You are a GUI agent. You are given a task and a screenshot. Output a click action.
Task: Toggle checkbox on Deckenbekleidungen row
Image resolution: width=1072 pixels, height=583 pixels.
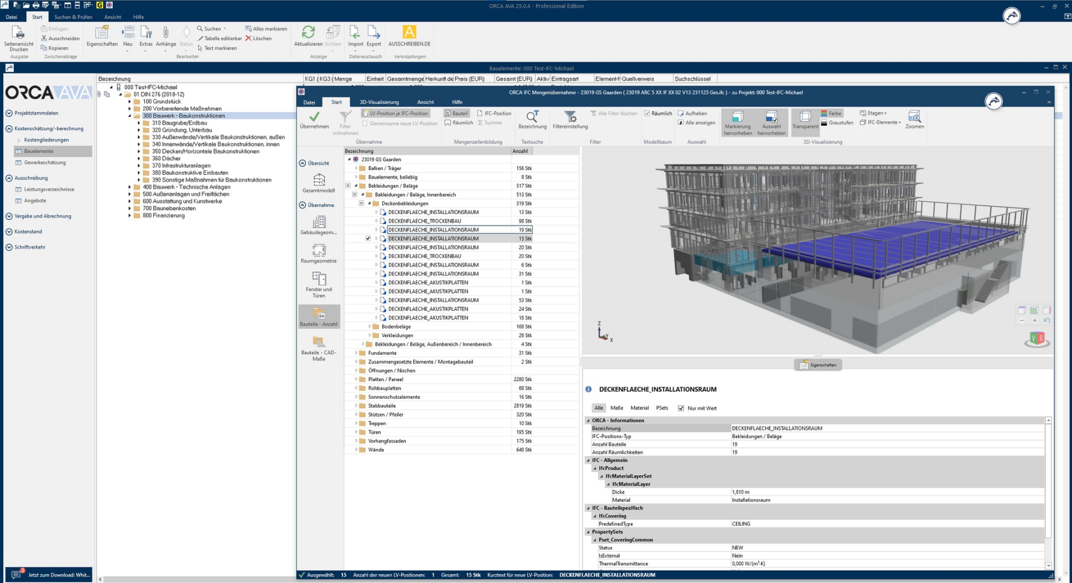[x=361, y=204]
